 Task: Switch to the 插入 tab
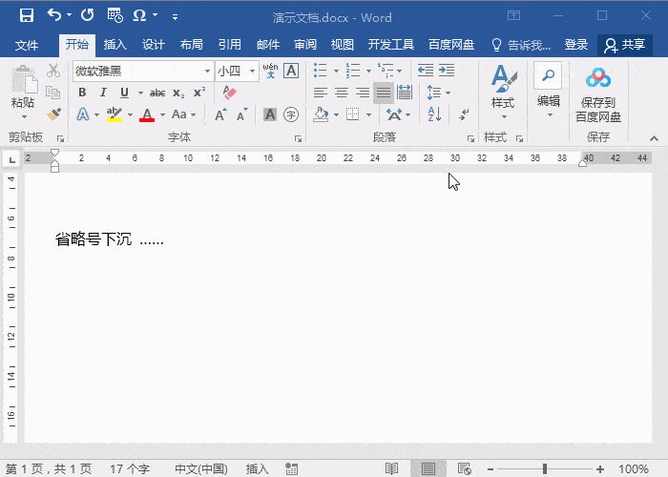115,45
